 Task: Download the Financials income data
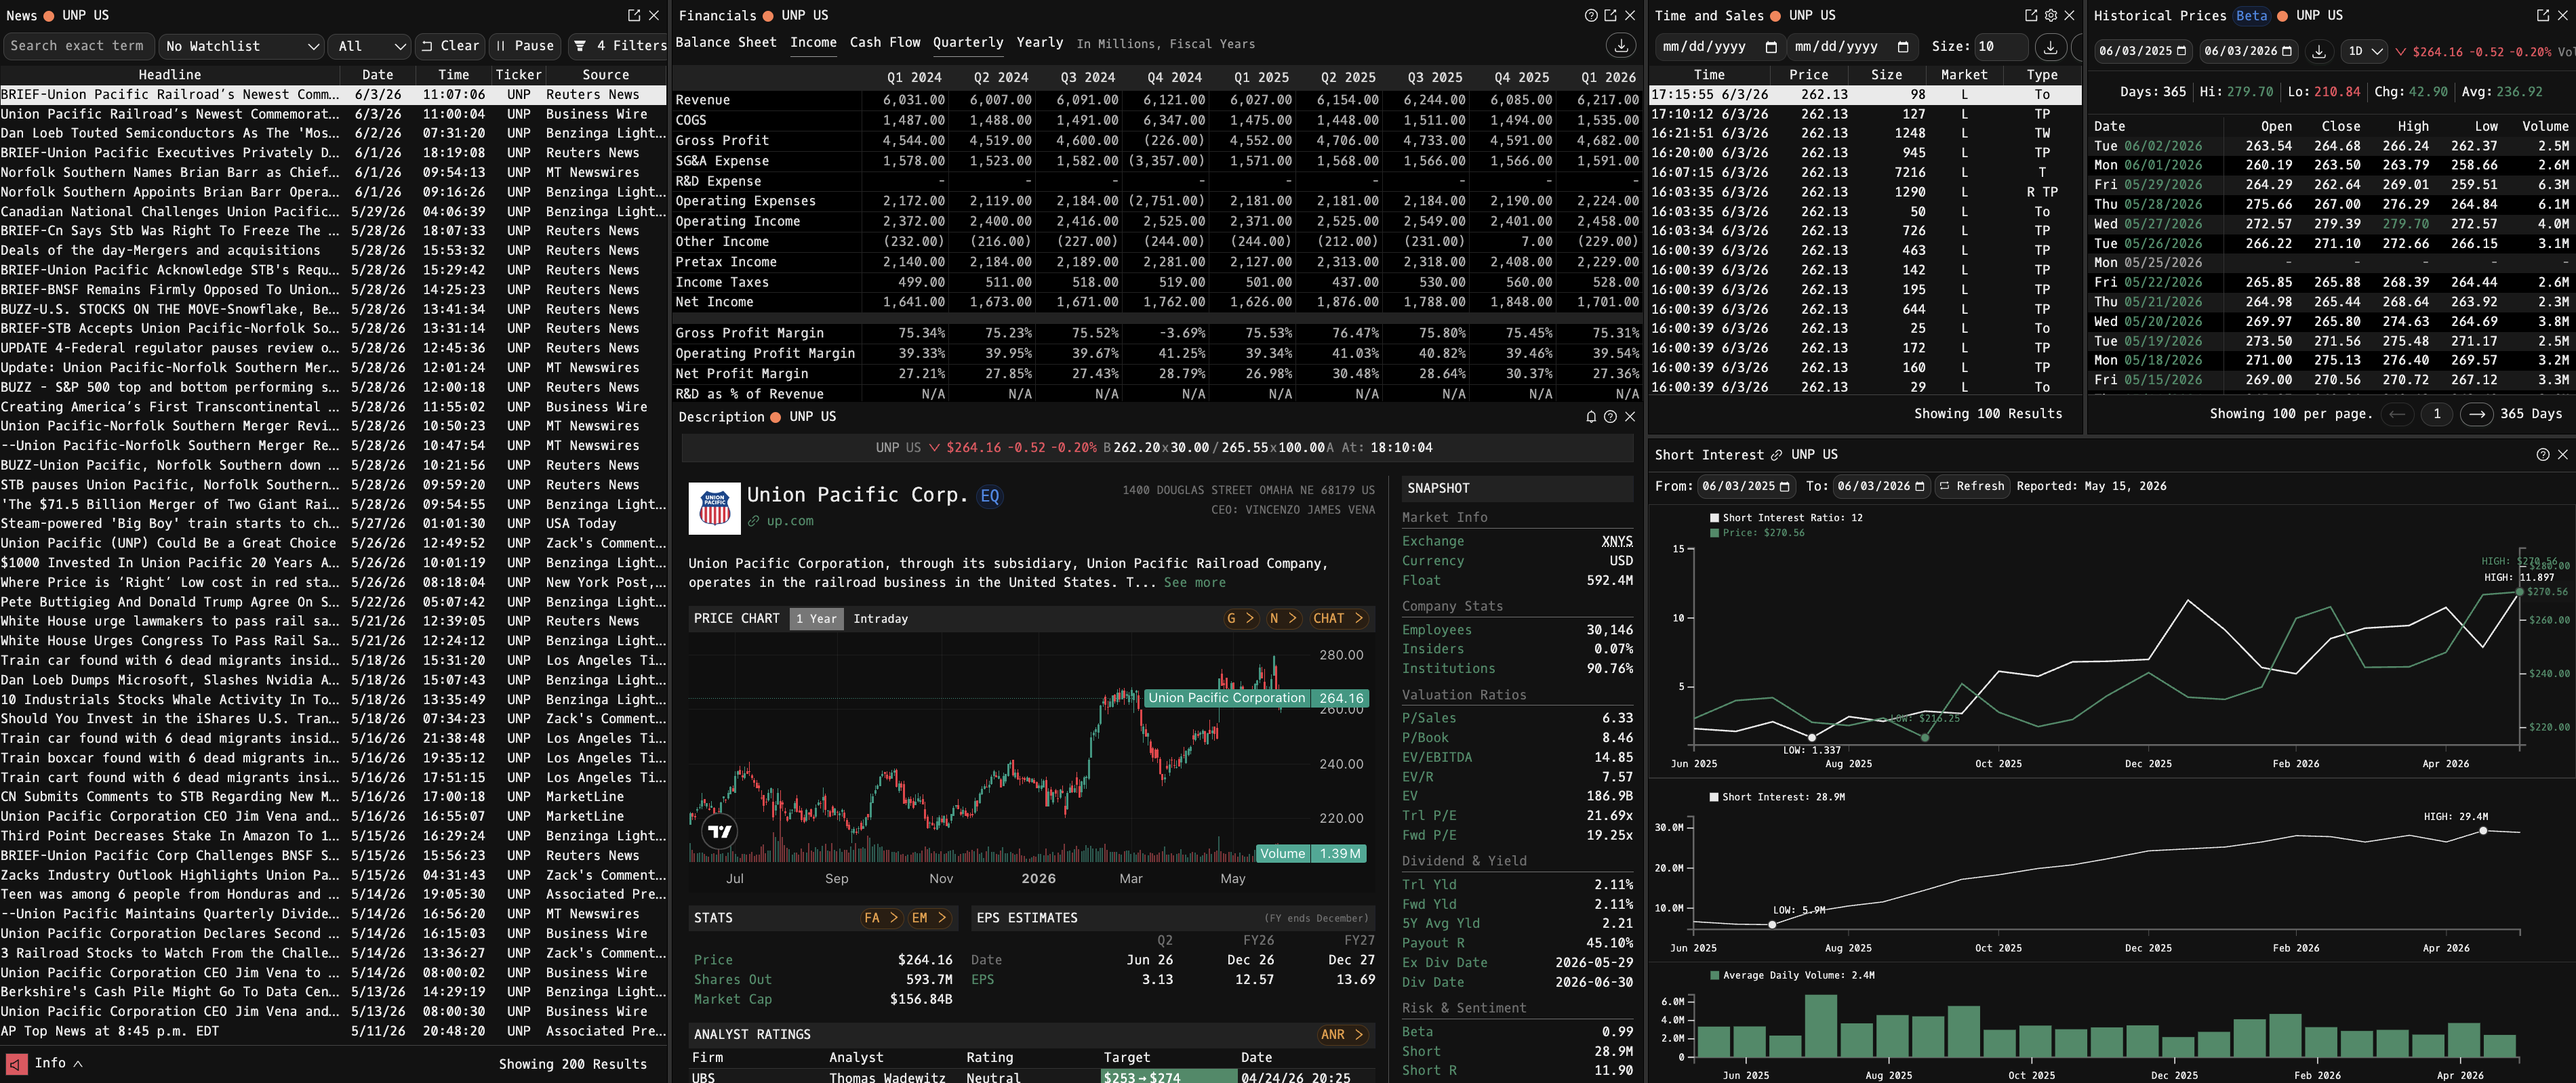[1621, 45]
